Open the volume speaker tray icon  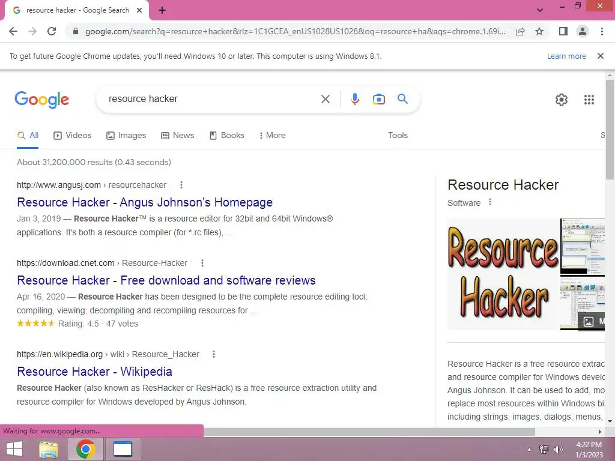(x=558, y=450)
